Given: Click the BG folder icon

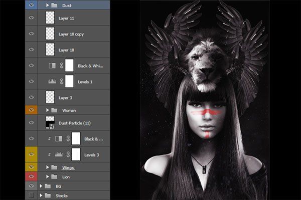Looking at the screenshot, I should click(48, 186).
